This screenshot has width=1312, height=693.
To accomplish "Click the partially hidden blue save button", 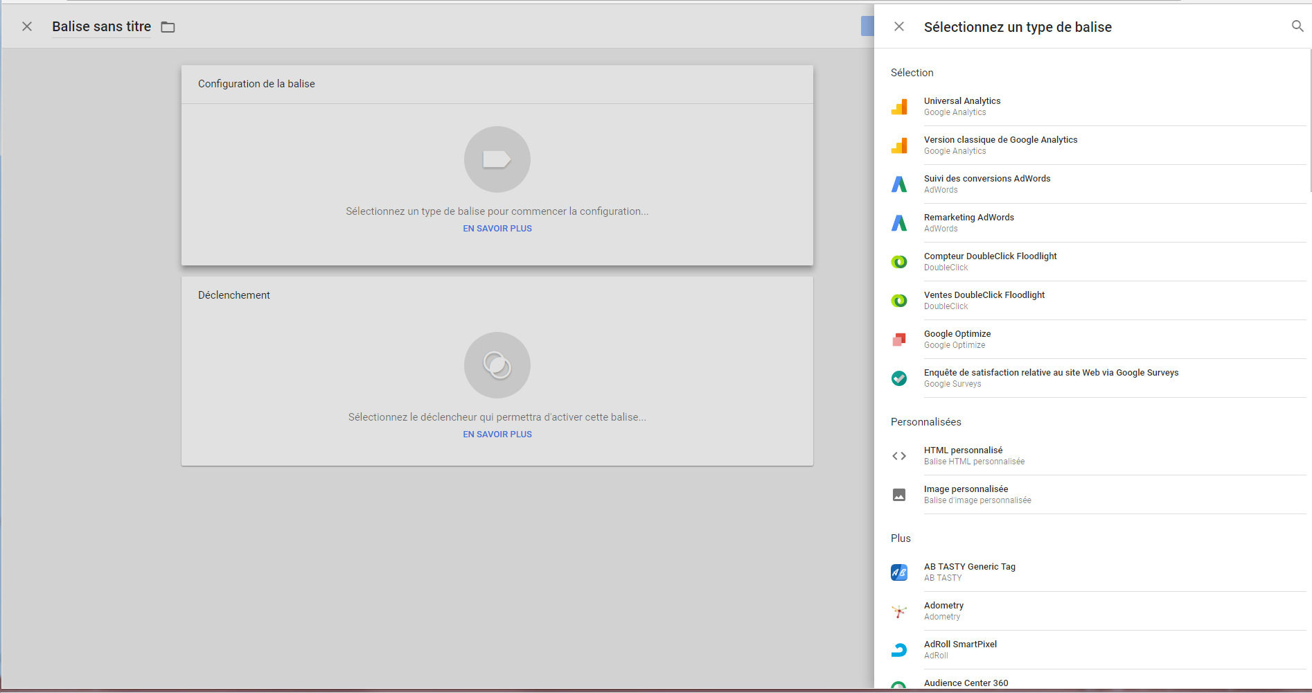I will coord(867,26).
